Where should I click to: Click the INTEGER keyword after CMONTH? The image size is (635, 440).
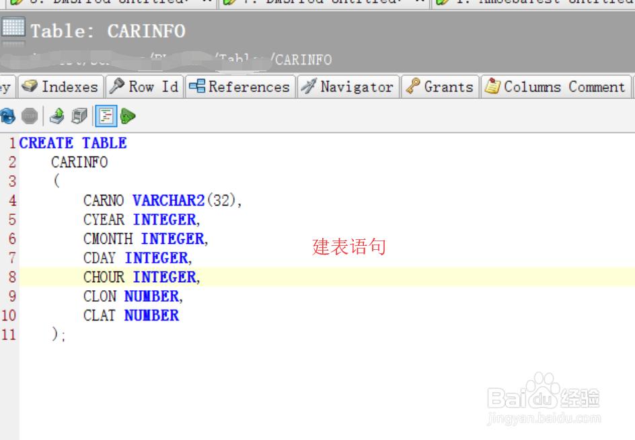[172, 238]
